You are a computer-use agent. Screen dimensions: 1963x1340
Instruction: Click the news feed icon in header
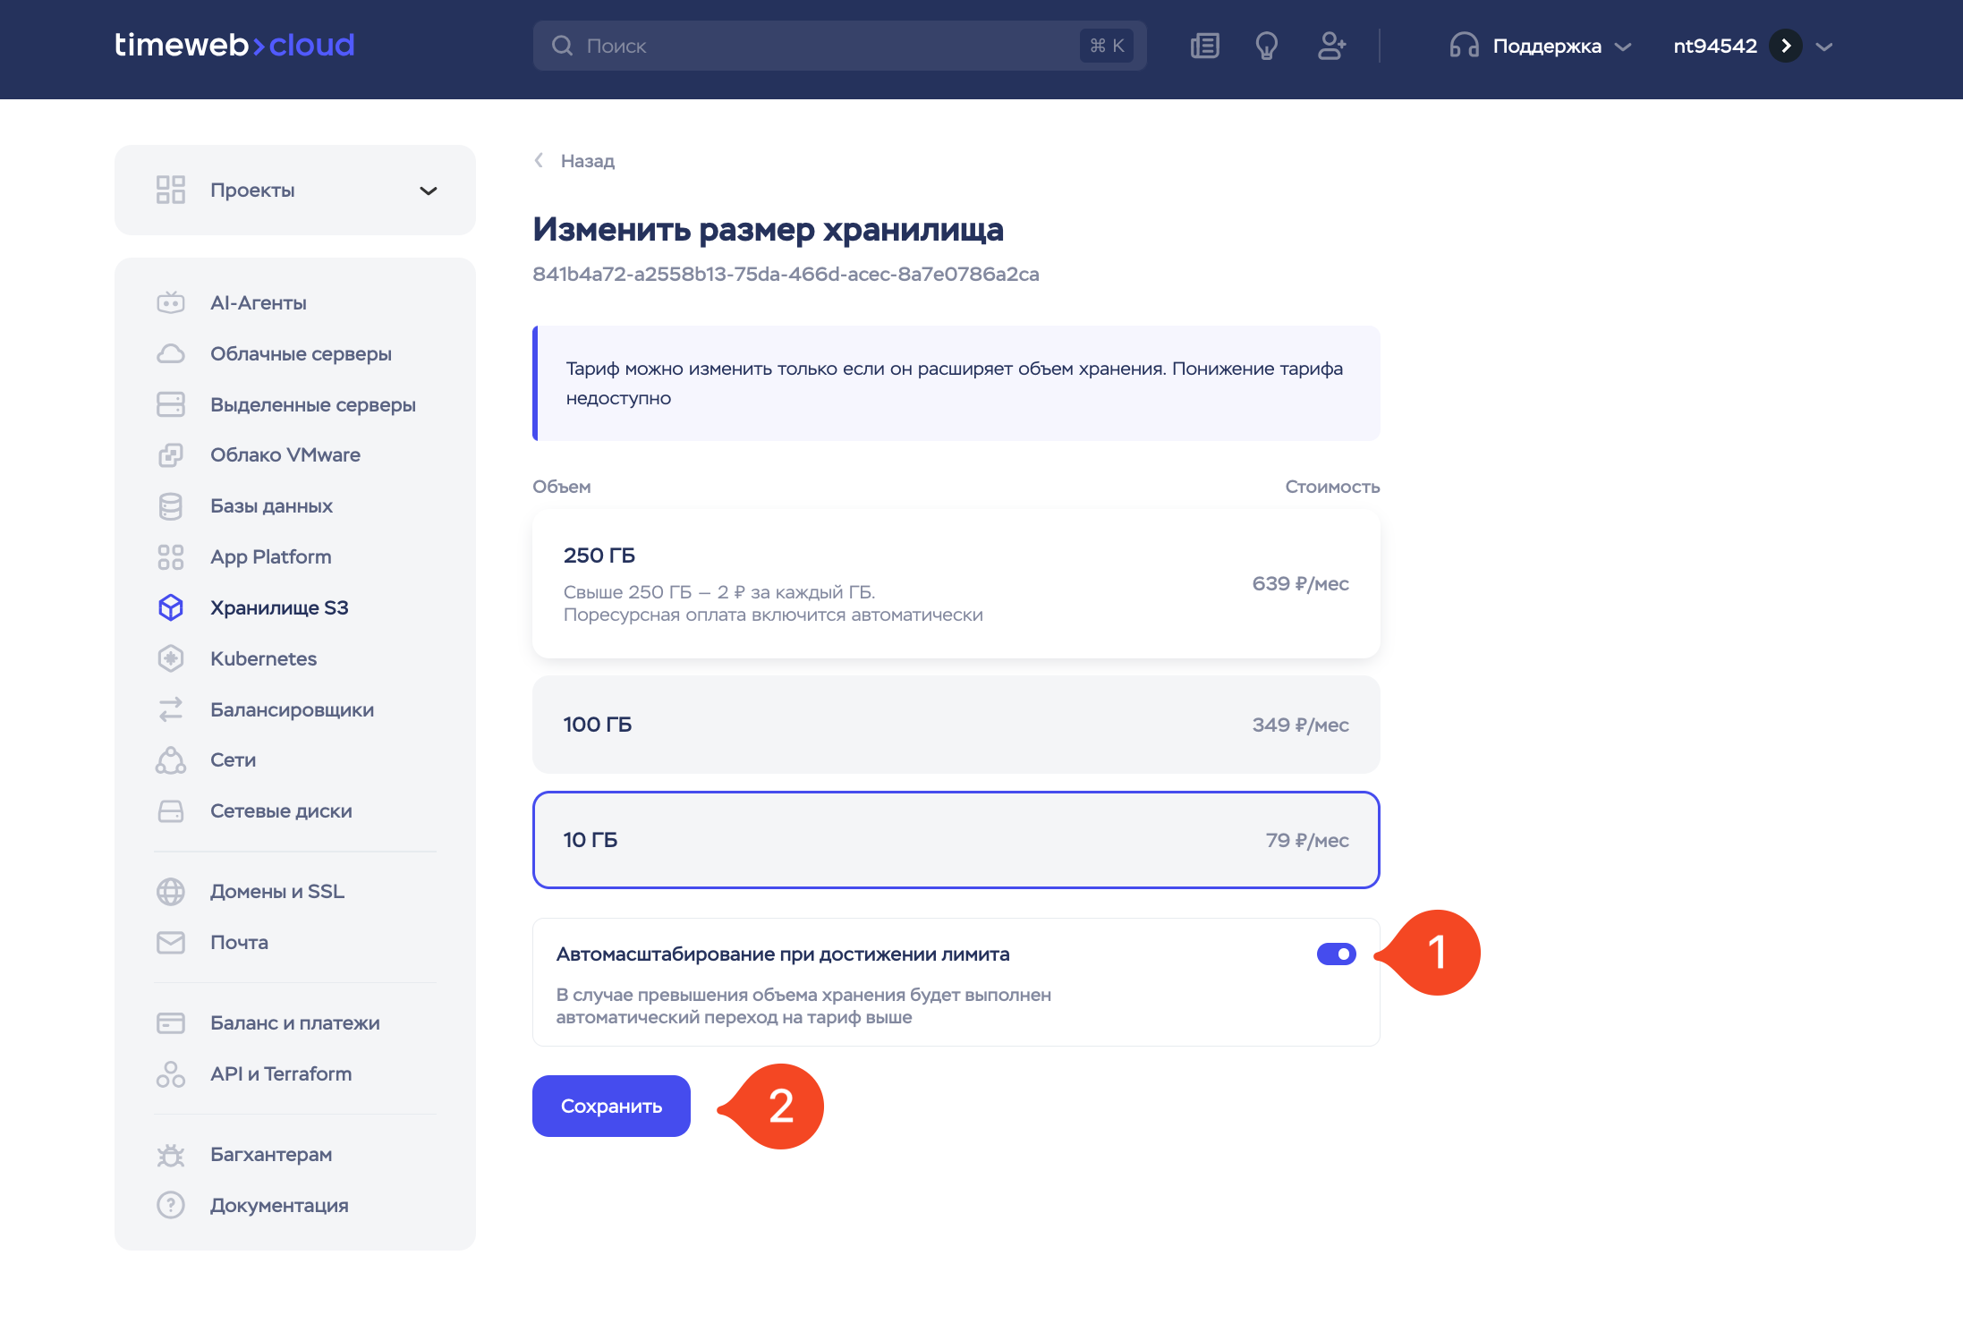pos(1204,46)
